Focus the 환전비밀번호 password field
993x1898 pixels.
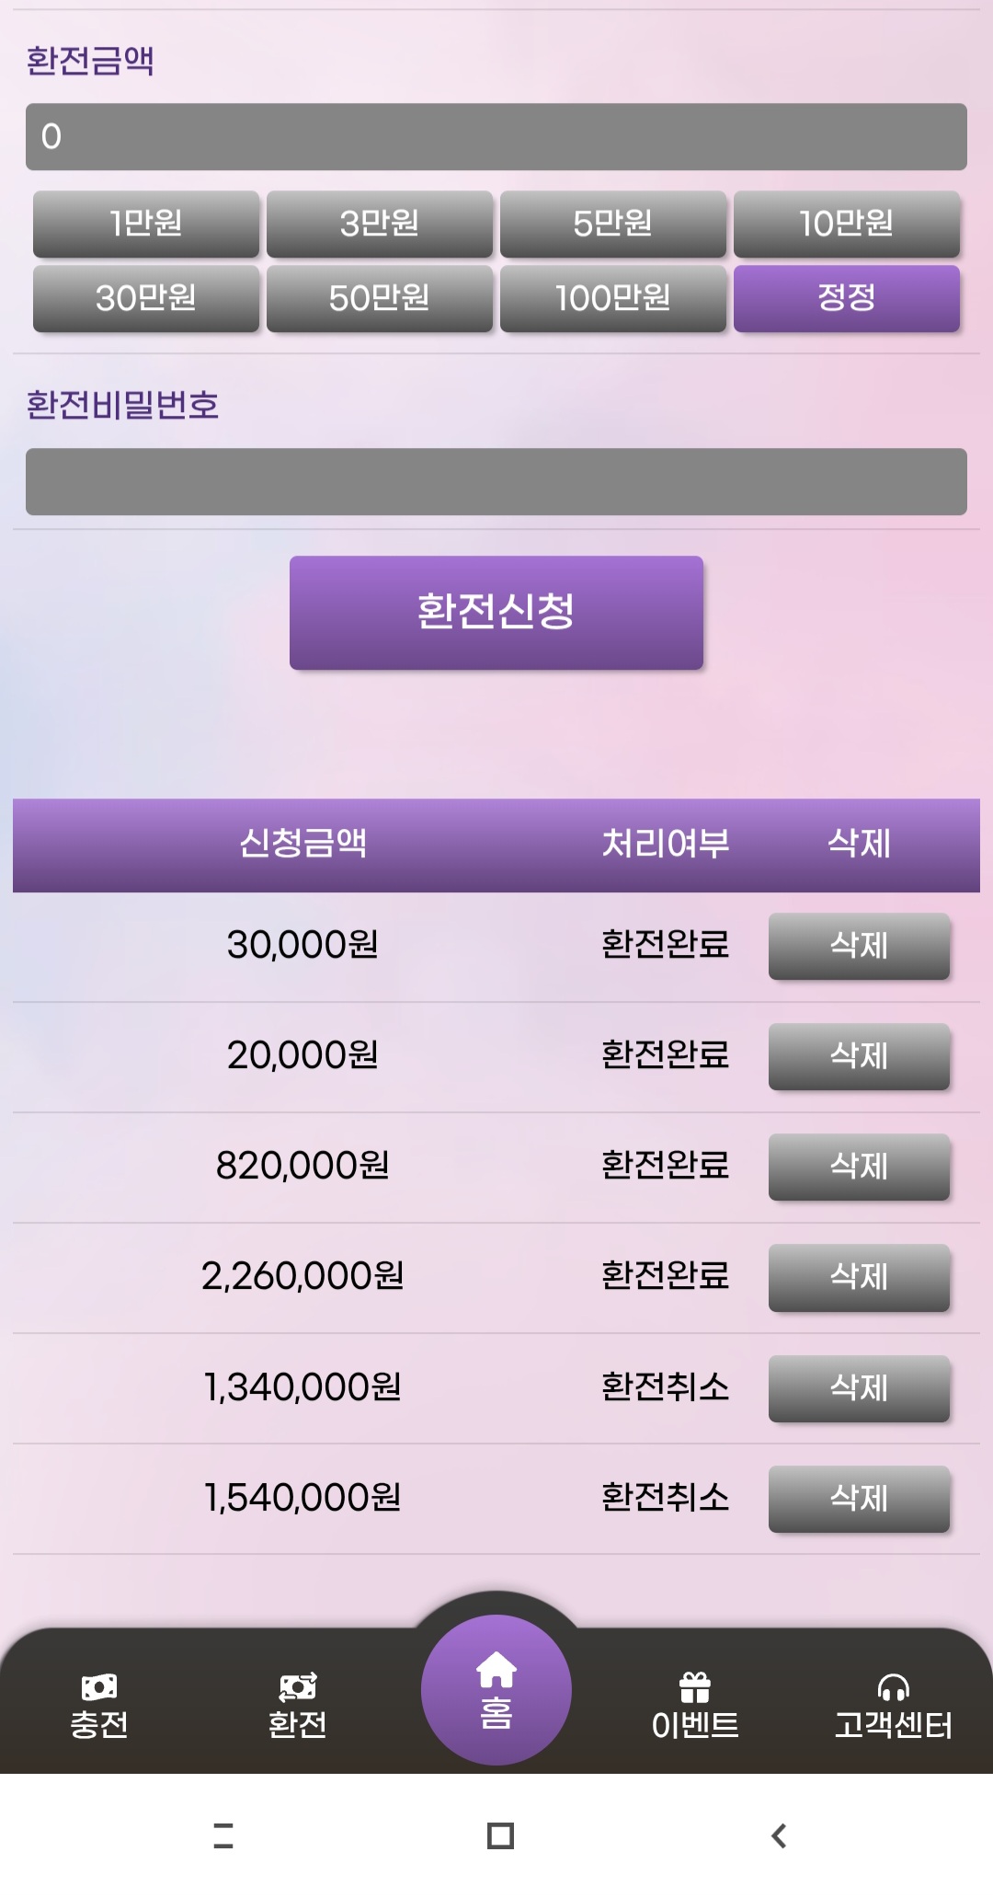click(496, 481)
